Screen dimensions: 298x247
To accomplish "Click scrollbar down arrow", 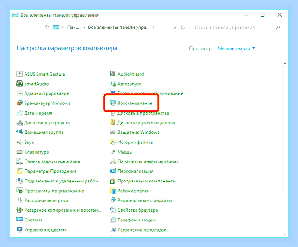I will [x=285, y=234].
